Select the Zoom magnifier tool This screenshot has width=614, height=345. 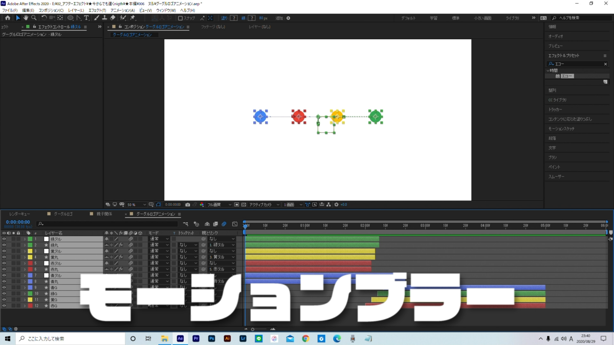coord(34,18)
